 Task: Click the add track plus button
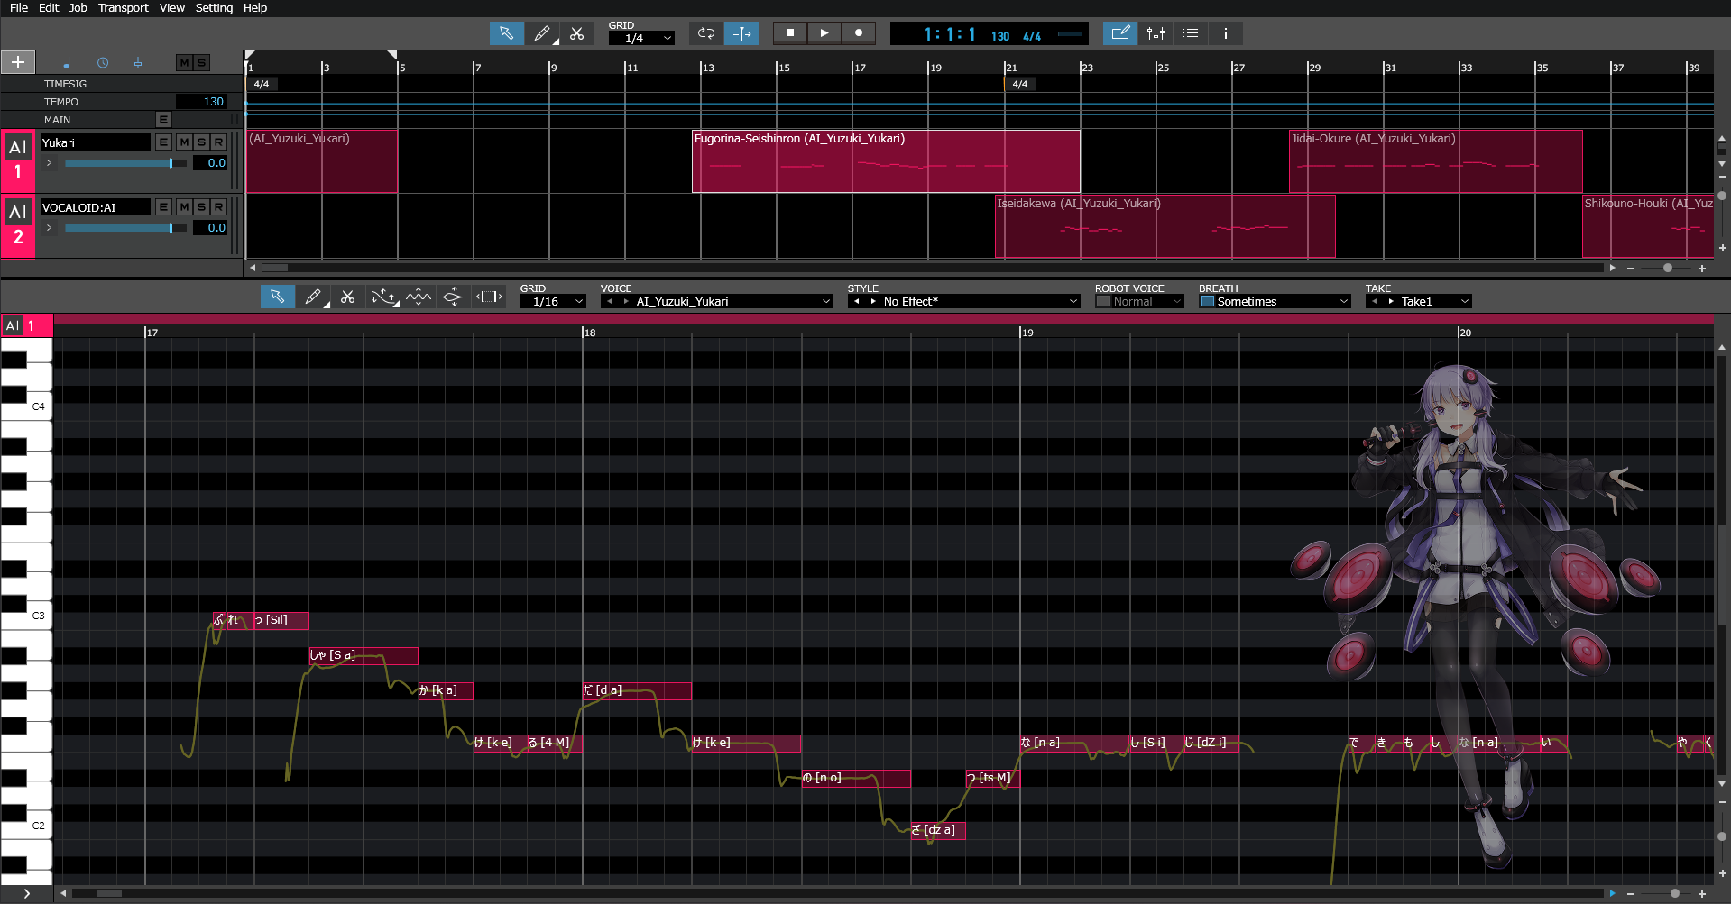pyautogui.click(x=18, y=62)
